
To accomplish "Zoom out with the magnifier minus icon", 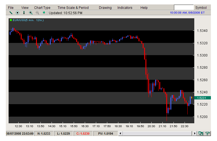I will coord(37,13).
